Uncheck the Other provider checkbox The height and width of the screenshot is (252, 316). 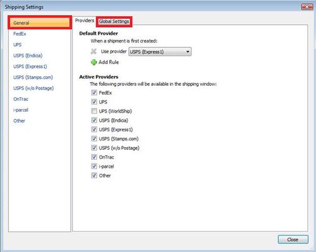pos(94,176)
